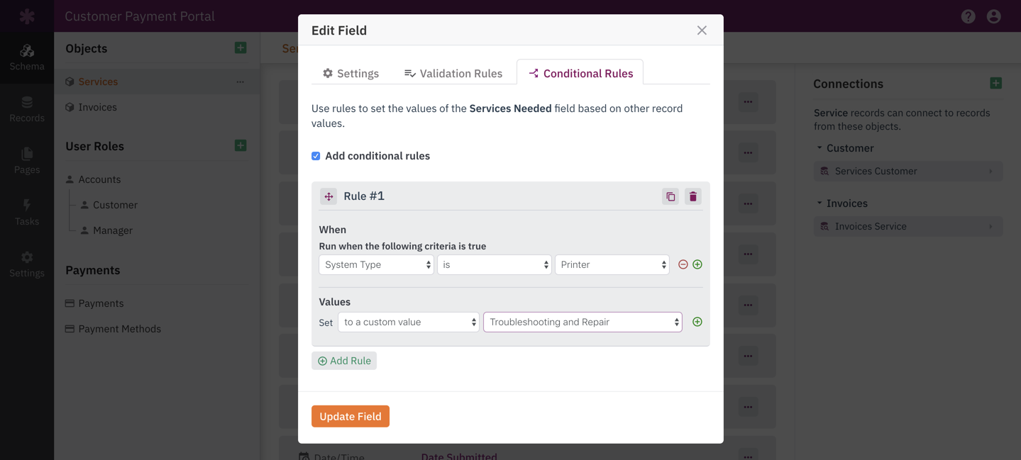Screen dimensions: 1021x460
Task: Open the System Type field dropdown
Action: [376, 264]
